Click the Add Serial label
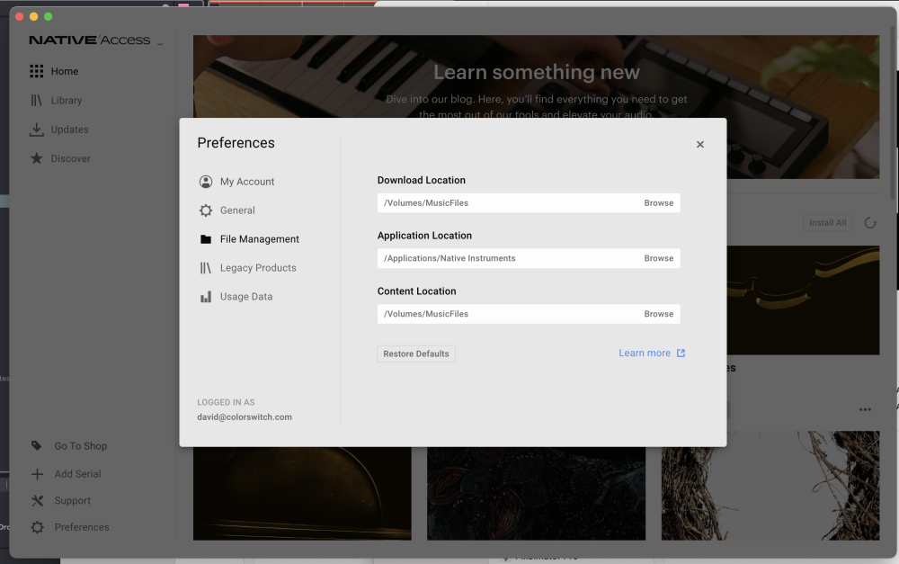The width and height of the screenshot is (899, 564). click(x=77, y=474)
